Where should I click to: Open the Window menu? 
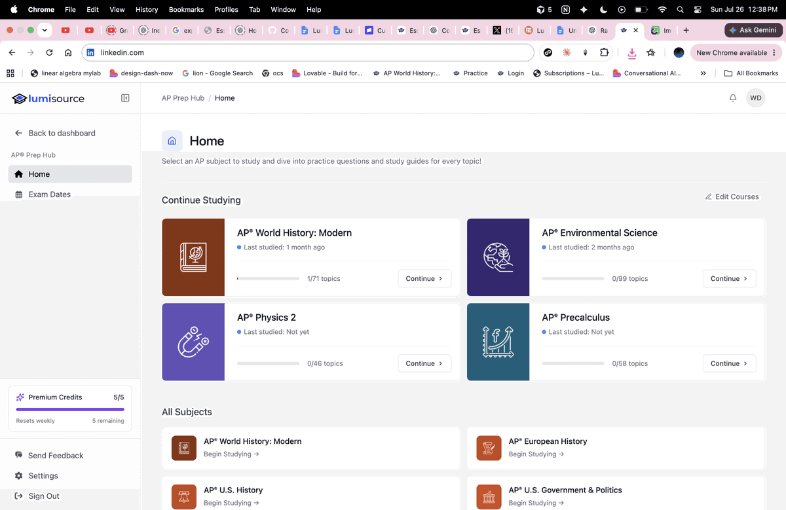coord(283,10)
